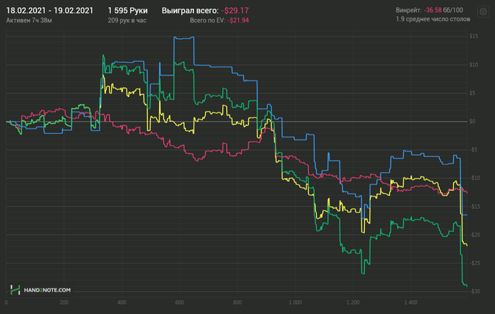Click the $0 y-axis label
Screen dimensions: 495x314
(472, 122)
